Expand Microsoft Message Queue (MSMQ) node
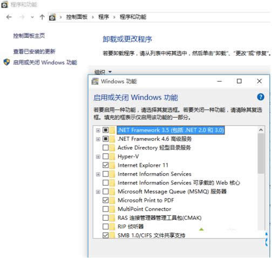The width and height of the screenshot is (272, 258). 98,192
